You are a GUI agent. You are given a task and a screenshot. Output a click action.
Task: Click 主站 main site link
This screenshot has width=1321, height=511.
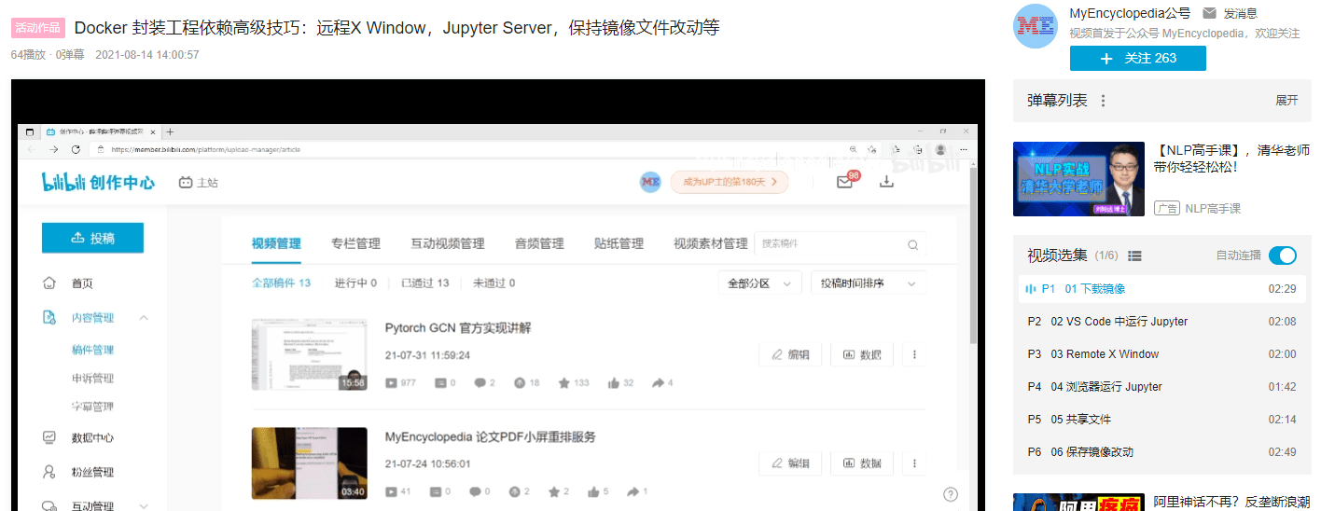point(198,183)
